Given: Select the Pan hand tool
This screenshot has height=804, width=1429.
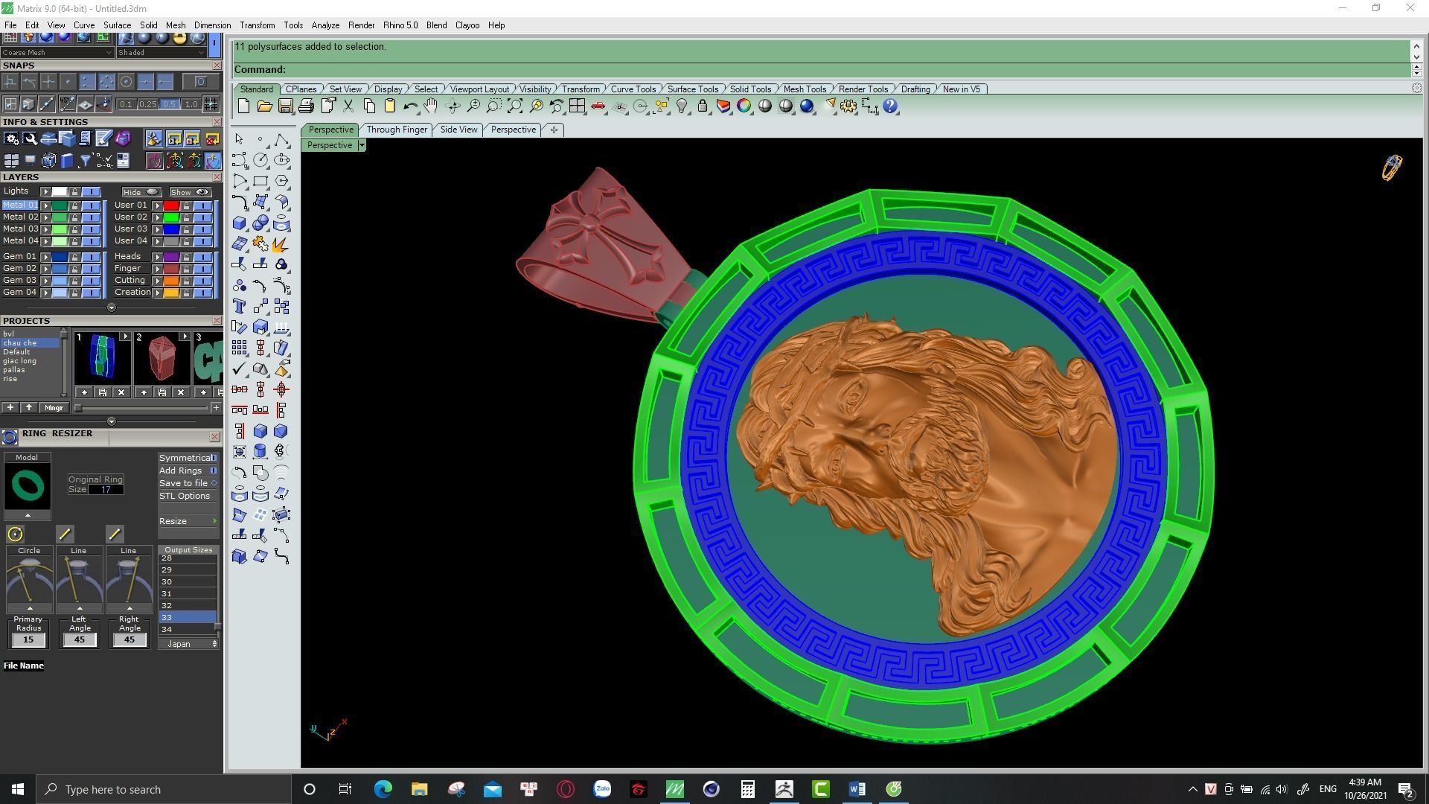Looking at the screenshot, I should pos(430,106).
